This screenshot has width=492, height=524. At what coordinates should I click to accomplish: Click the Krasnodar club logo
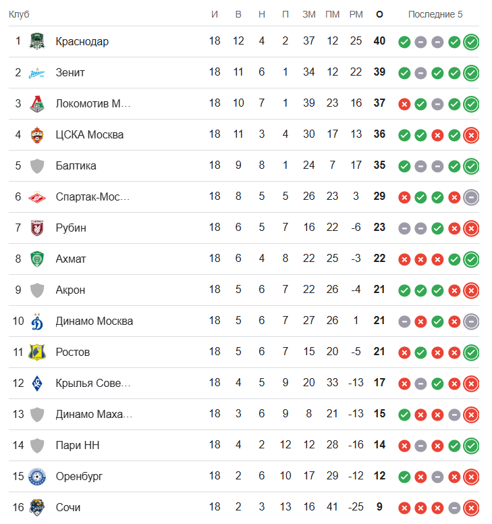[x=37, y=41]
